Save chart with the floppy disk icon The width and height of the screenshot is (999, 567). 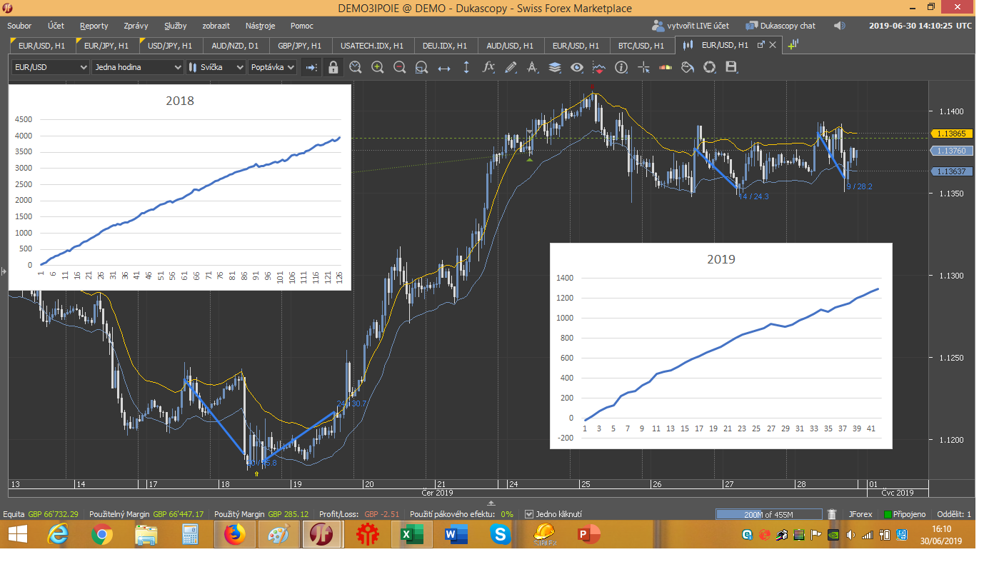731,67
